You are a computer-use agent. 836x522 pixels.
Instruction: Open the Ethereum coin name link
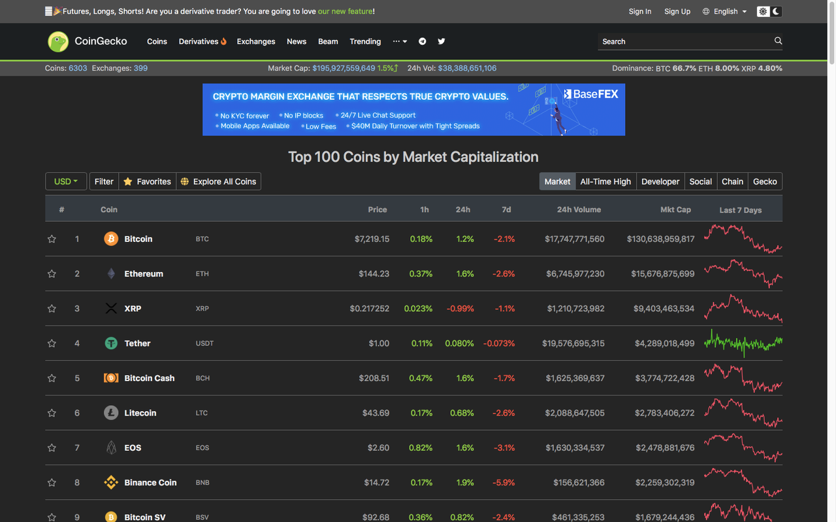(x=144, y=273)
